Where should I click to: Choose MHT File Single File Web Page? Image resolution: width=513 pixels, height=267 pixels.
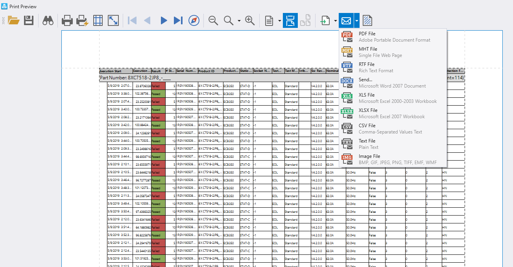[x=393, y=52]
